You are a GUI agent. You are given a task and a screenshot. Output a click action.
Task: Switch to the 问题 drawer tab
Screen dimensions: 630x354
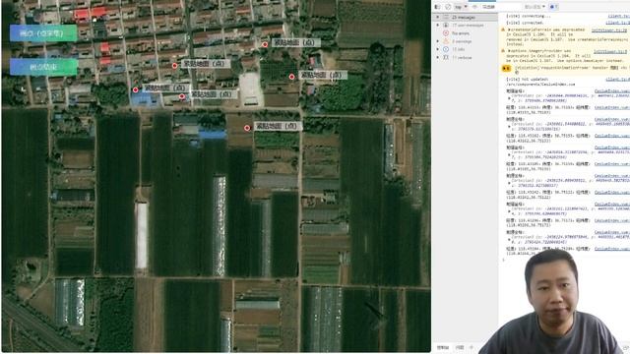click(x=460, y=347)
